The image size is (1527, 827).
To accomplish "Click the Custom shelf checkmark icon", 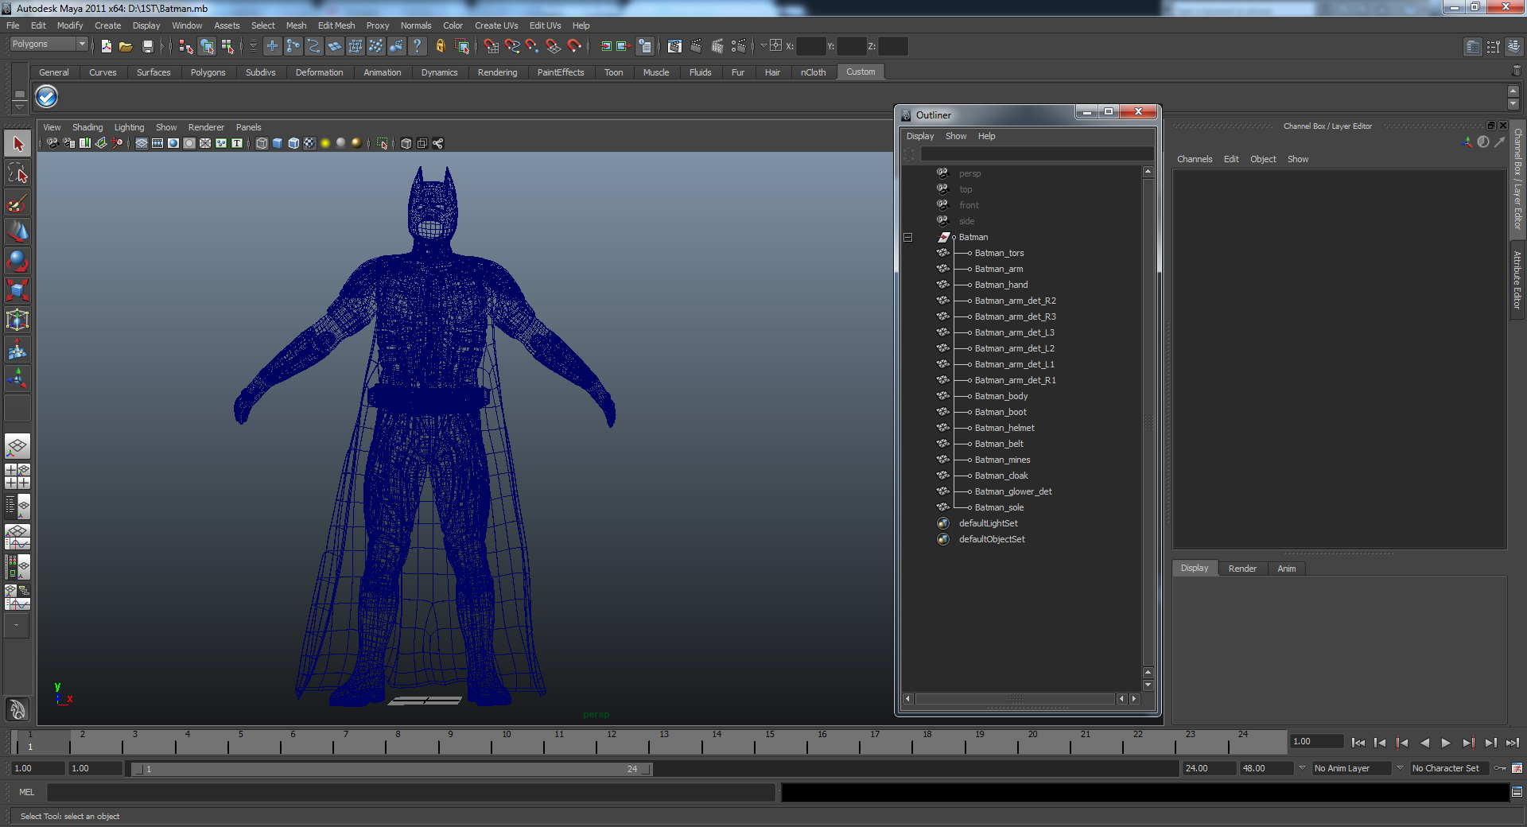I will point(47,97).
